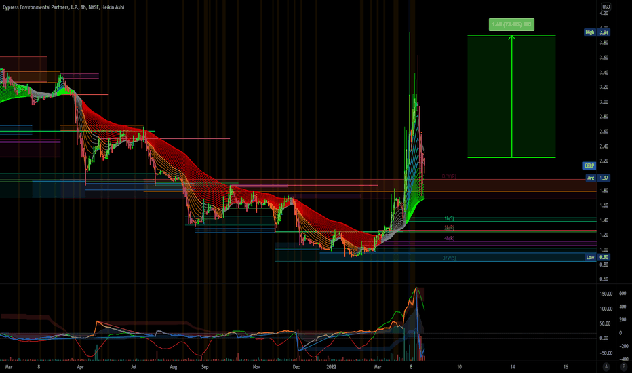Click the D/W(S) support level label
This screenshot has width=632, height=373.
point(449,258)
